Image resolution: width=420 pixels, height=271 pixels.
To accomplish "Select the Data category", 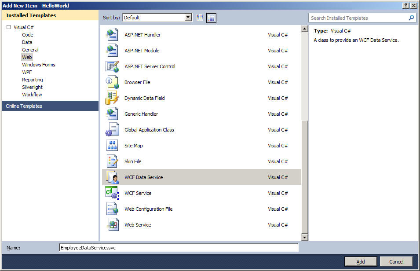I will [27, 42].
